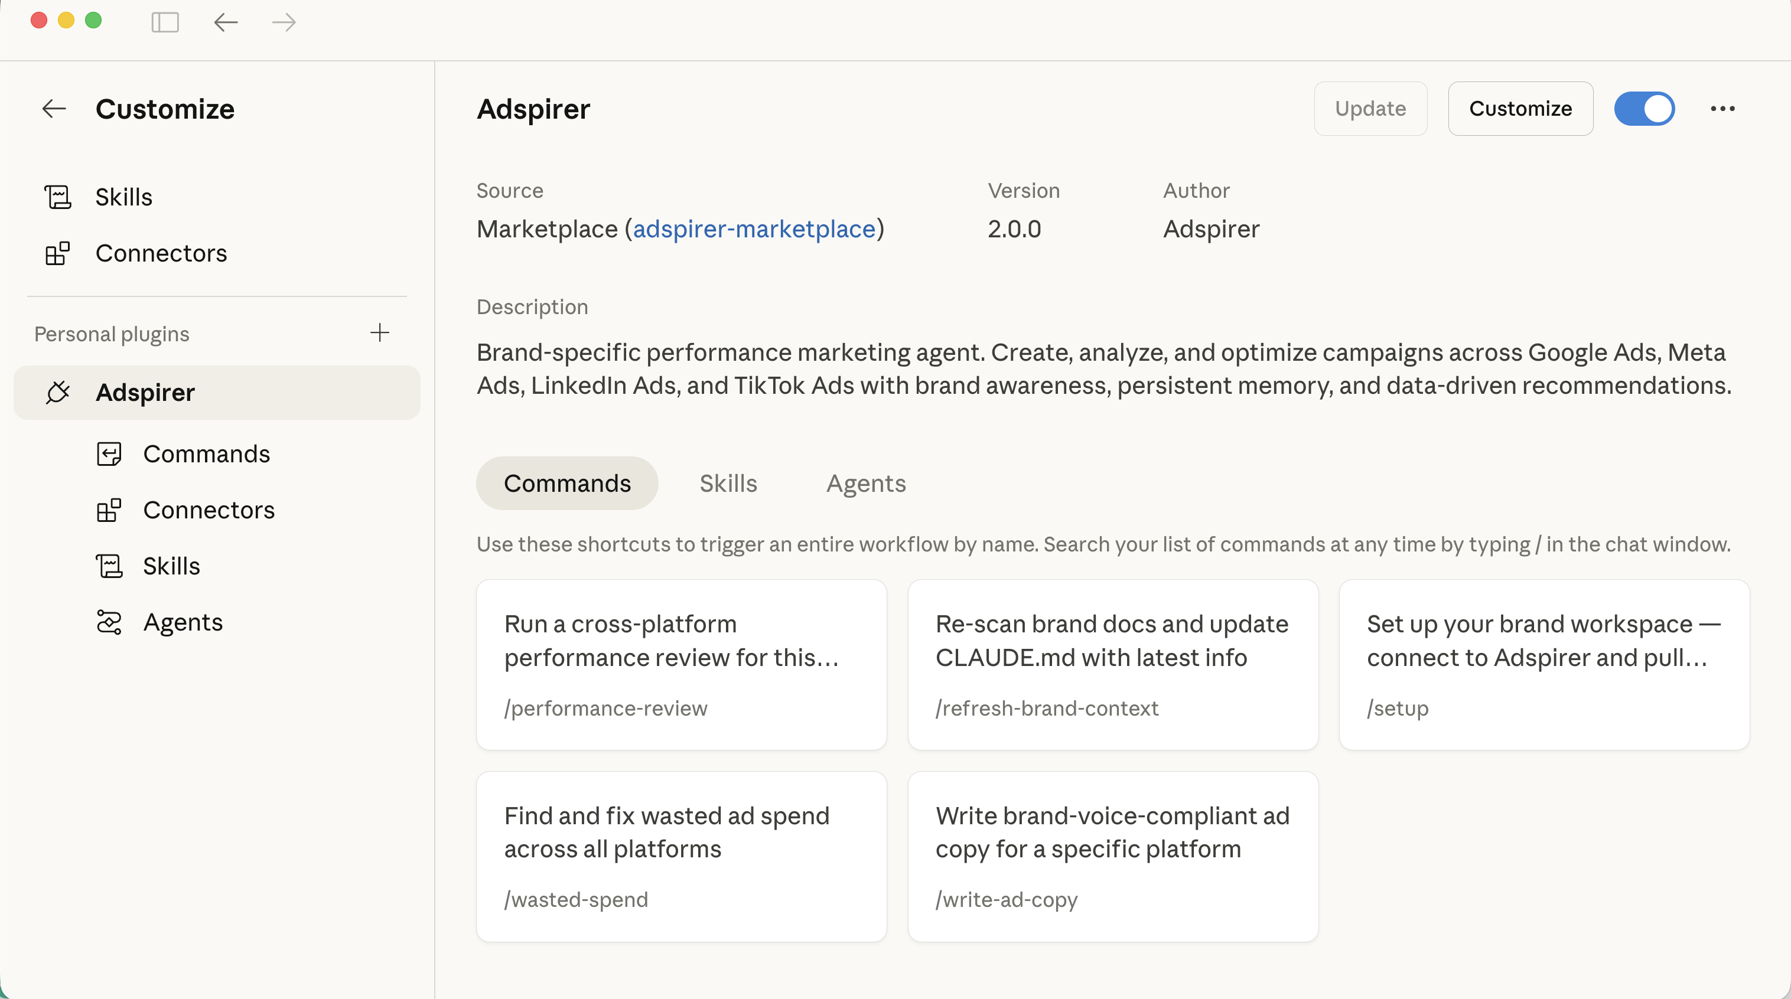1791x999 pixels.
Task: Open Agents under the Adspirer plugin
Action: [183, 622]
